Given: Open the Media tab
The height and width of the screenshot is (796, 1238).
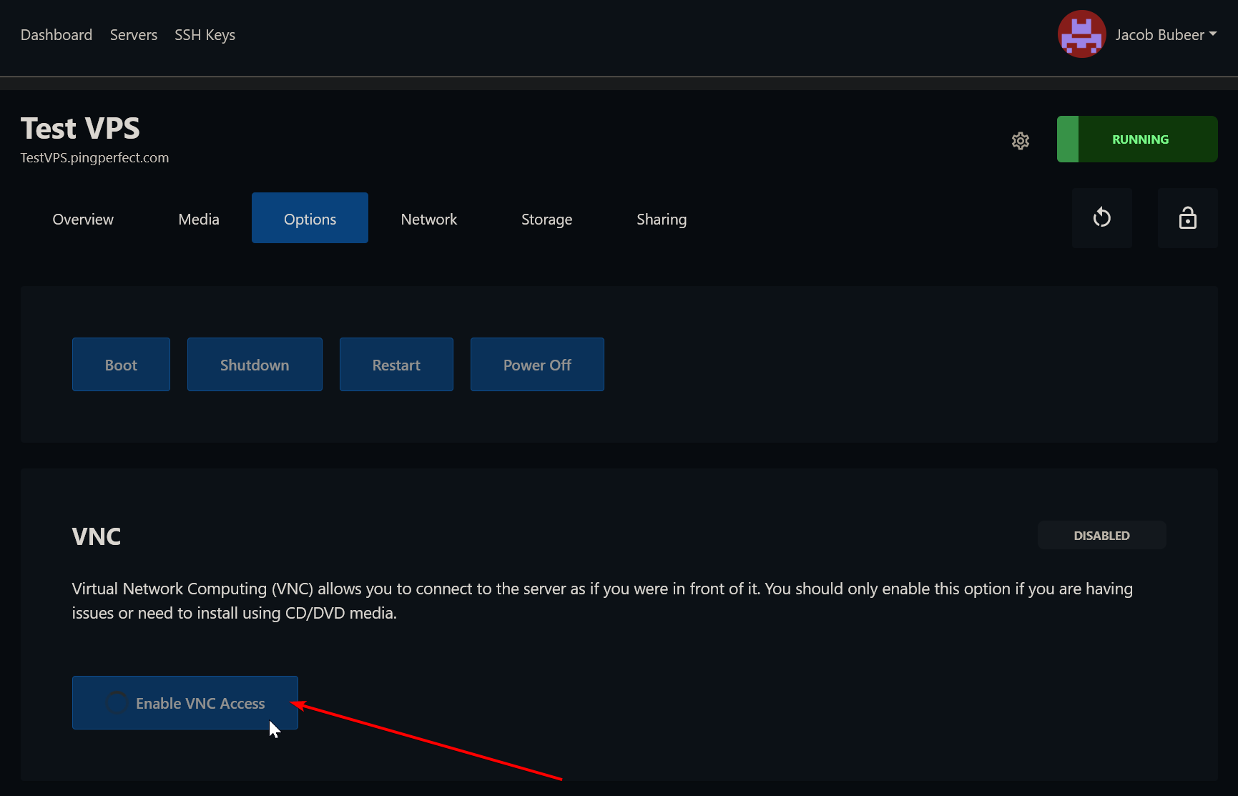Looking at the screenshot, I should [199, 219].
